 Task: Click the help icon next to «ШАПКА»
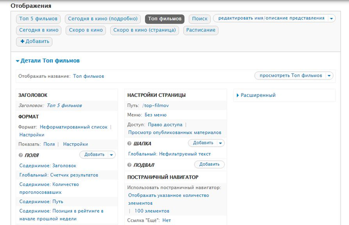(x=129, y=143)
